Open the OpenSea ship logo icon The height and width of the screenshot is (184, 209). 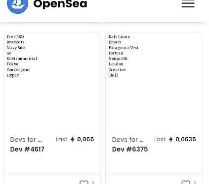click(x=18, y=5)
